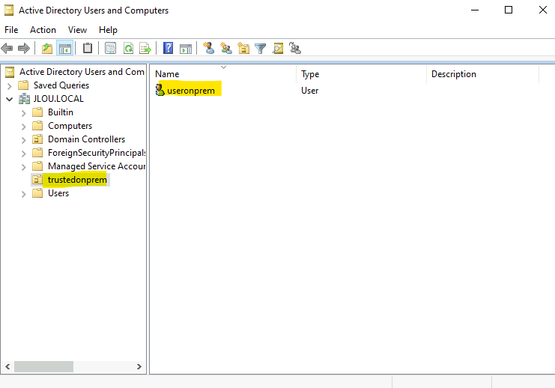The height and width of the screenshot is (388, 555).
Task: Toggle Show/Hide Action Pane icon
Action: (186, 49)
